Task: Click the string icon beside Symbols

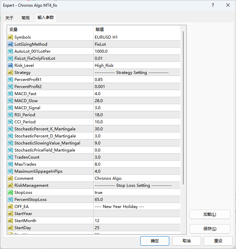Action: [10, 37]
